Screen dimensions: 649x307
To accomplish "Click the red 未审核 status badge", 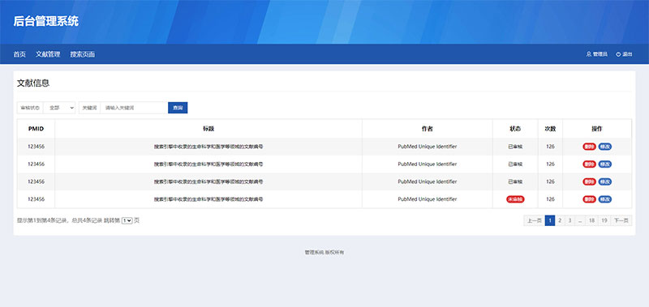I will (515, 199).
